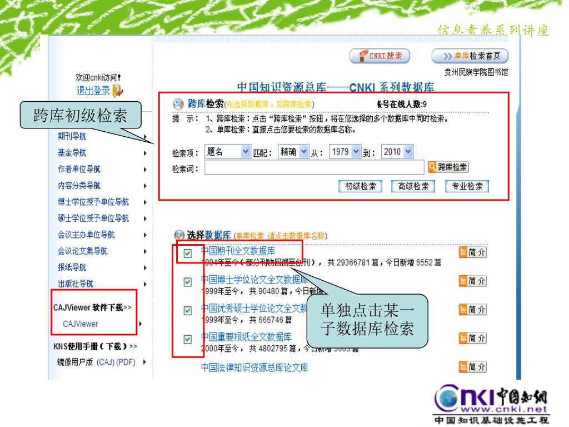Screen dimensions: 569x427
Task: Click the 账号在线人数:9 status text
Action: (402, 105)
